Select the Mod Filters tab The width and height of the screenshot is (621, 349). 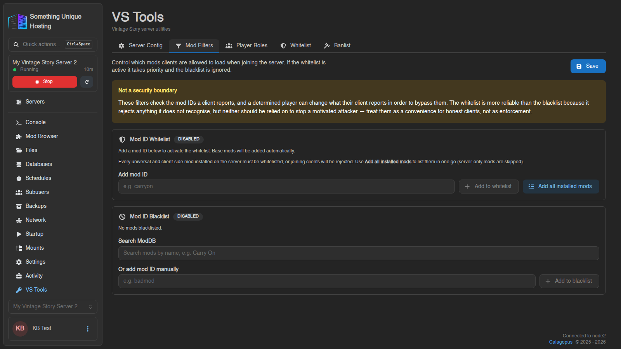coord(194,46)
